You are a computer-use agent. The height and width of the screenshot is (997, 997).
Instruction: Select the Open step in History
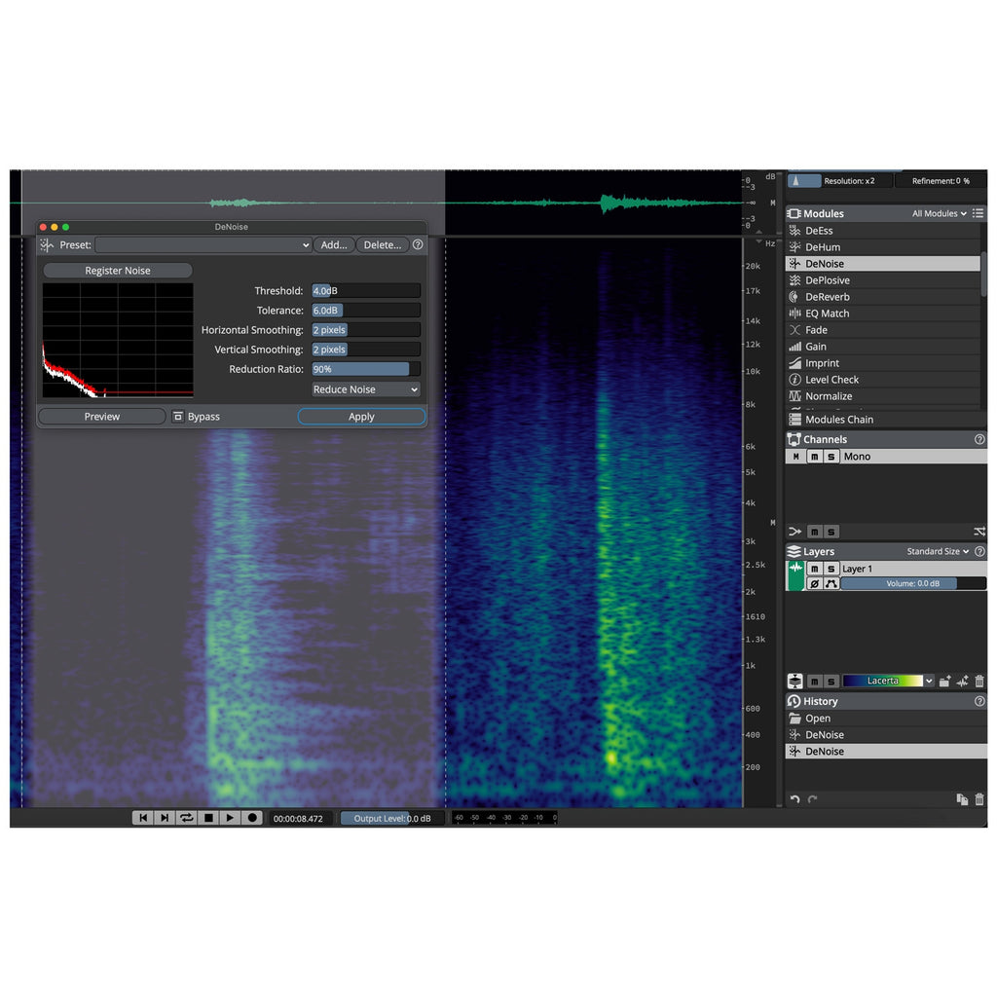(x=886, y=718)
